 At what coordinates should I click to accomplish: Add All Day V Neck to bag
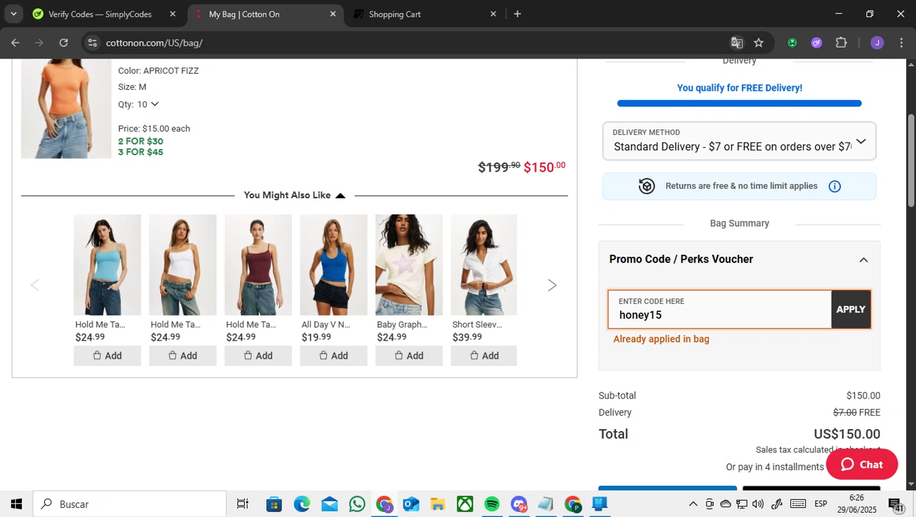(333, 356)
